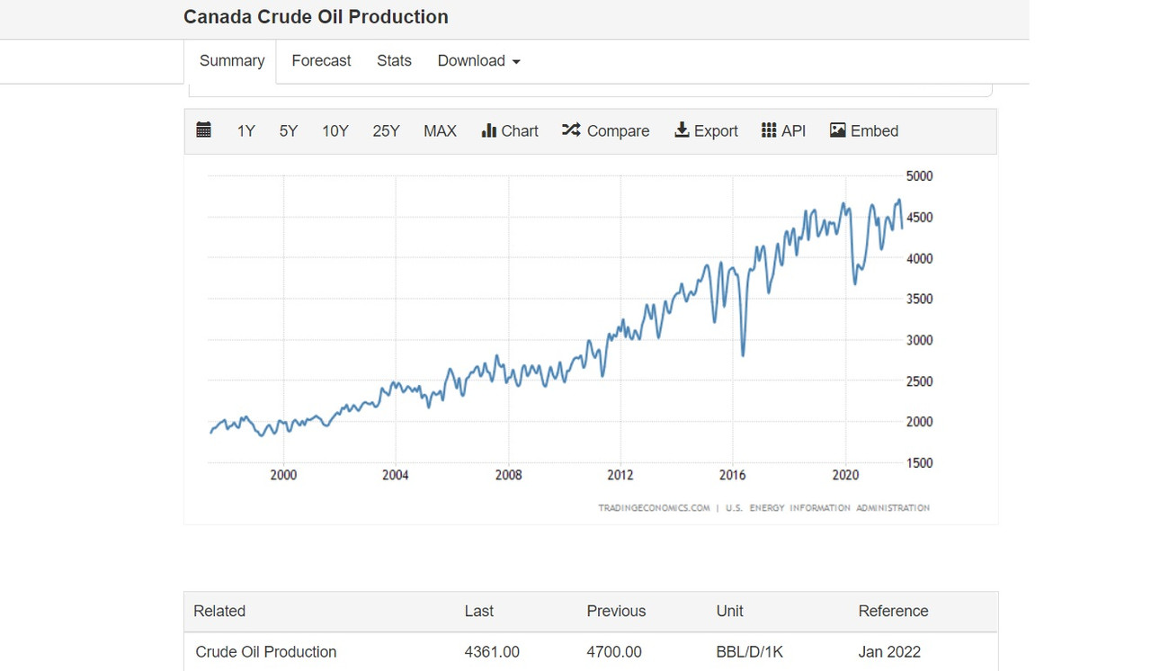This screenshot has height=671, width=1151.
Task: Switch to the Summary tab
Action: pyautogui.click(x=232, y=61)
